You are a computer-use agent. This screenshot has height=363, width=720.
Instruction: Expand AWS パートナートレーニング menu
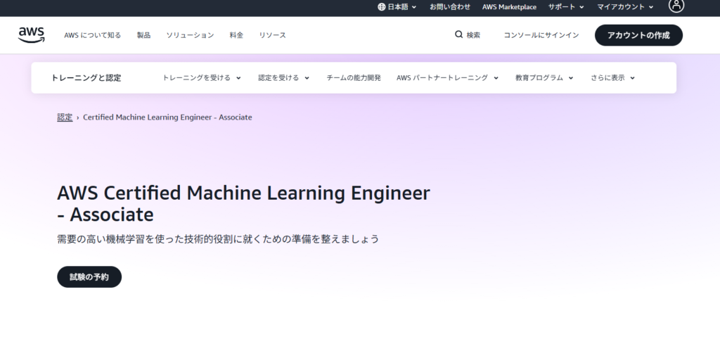[447, 78]
